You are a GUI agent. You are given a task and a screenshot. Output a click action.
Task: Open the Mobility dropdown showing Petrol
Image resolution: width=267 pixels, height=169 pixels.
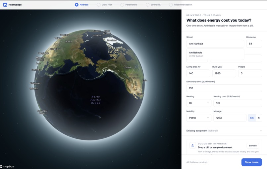199,118
